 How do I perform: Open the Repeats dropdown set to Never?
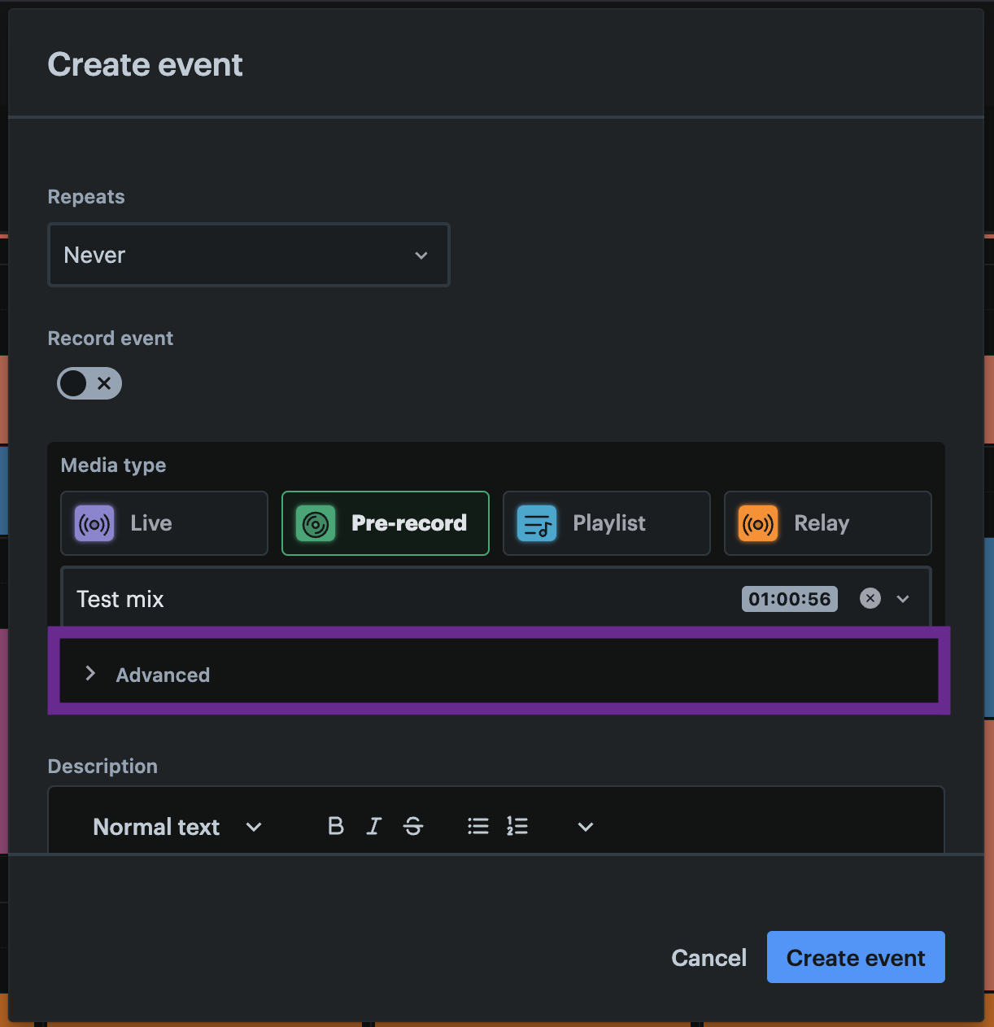[x=249, y=255]
